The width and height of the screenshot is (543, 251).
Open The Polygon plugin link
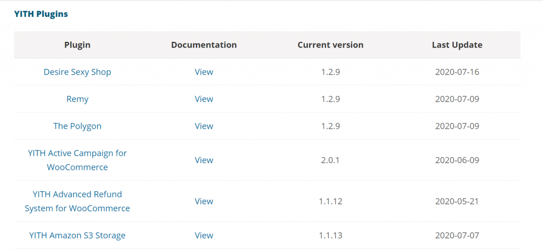click(x=77, y=126)
